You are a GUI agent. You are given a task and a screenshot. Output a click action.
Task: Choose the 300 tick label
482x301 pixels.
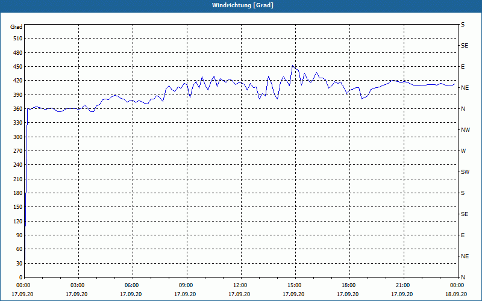click(18, 137)
